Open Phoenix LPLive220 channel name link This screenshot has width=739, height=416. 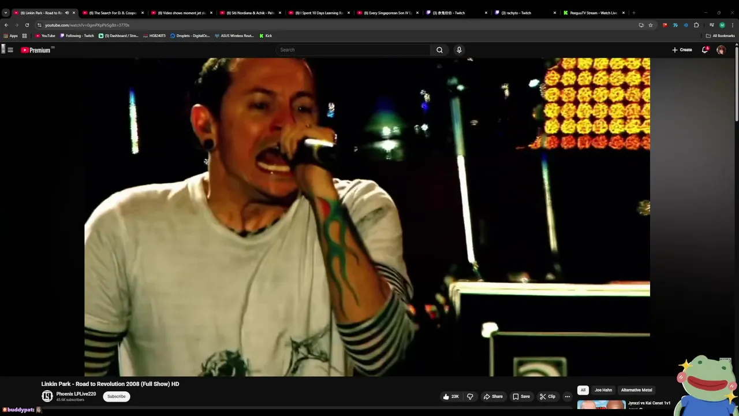76,394
